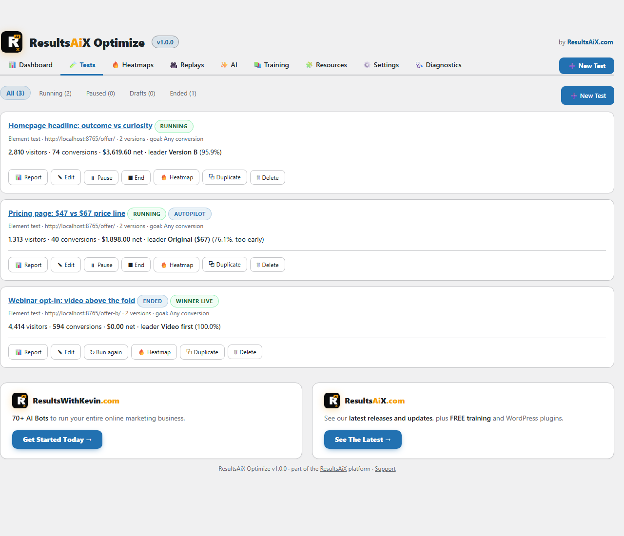Filter tests by Running (2)
The width and height of the screenshot is (624, 536).
(55, 93)
